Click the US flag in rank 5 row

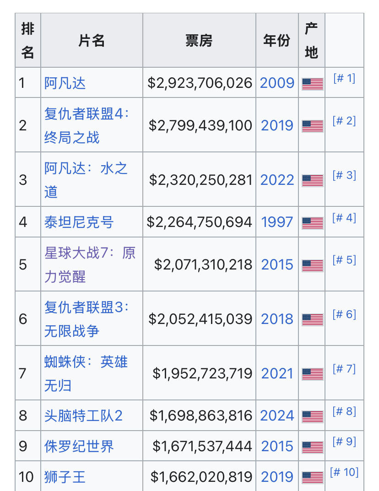coord(312,265)
